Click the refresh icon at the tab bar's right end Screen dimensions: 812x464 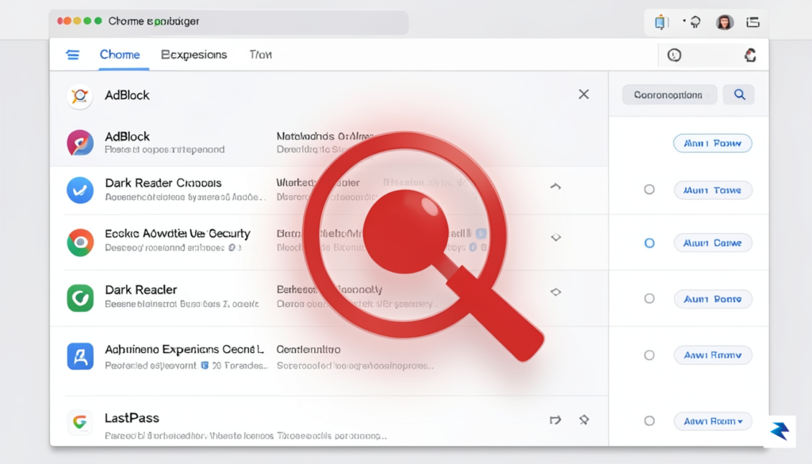point(750,55)
